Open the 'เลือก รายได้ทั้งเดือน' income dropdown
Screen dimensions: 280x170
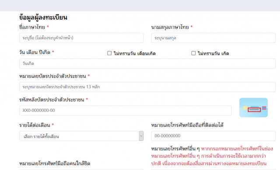pos(81,136)
